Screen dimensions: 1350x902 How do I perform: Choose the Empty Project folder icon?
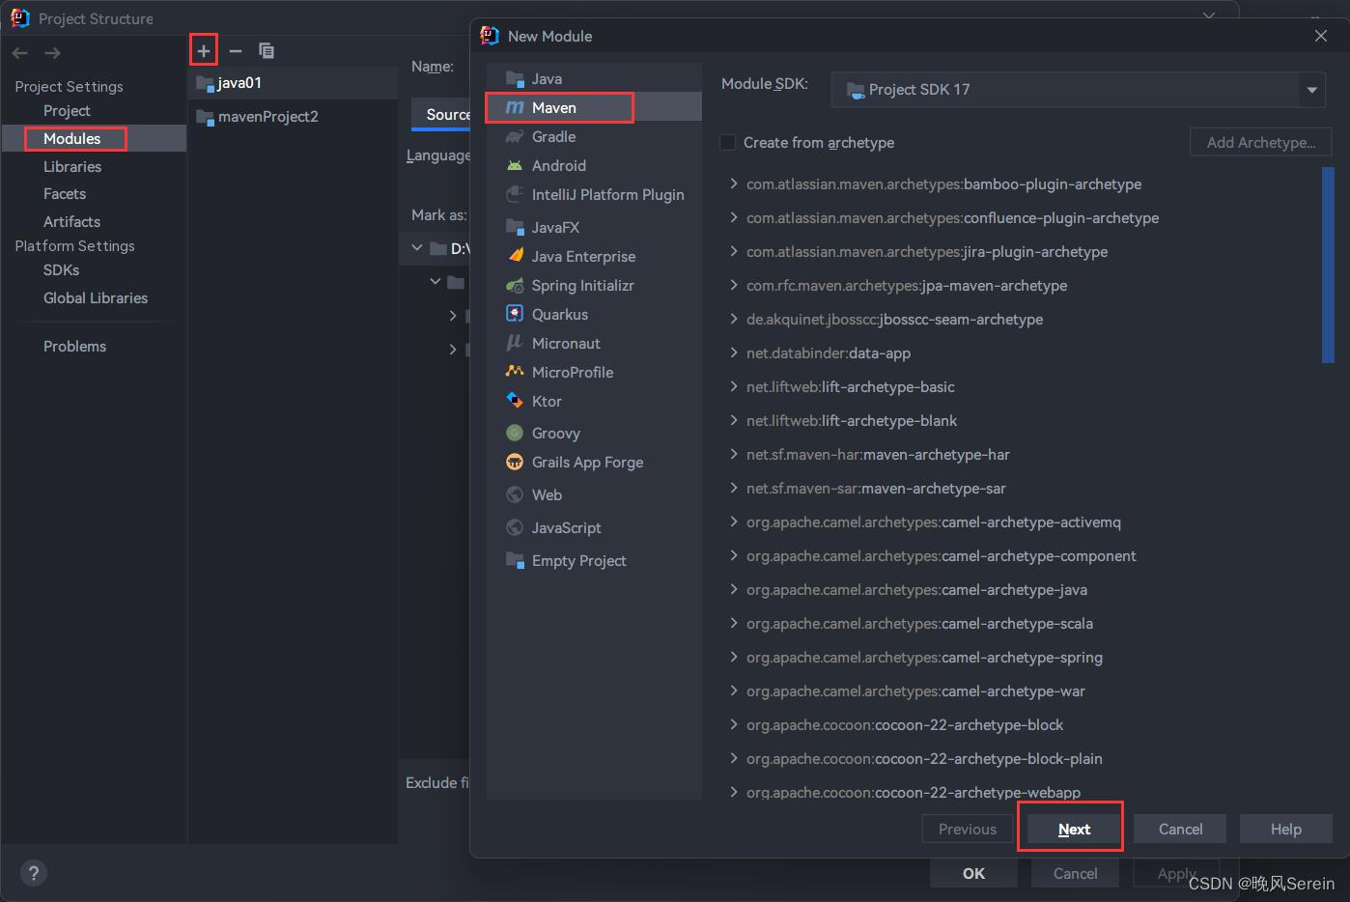515,561
